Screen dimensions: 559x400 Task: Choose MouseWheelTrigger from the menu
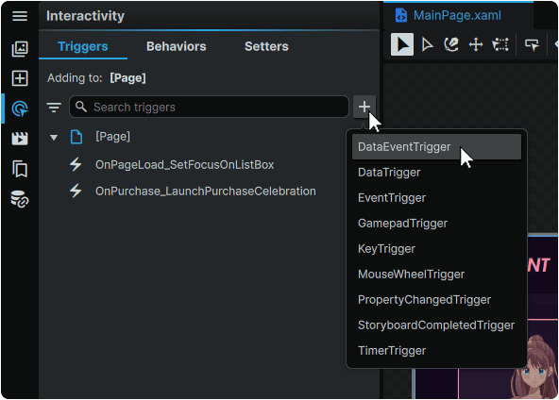click(x=436, y=275)
